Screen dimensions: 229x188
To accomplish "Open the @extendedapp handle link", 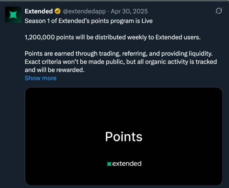I will (x=84, y=11).
